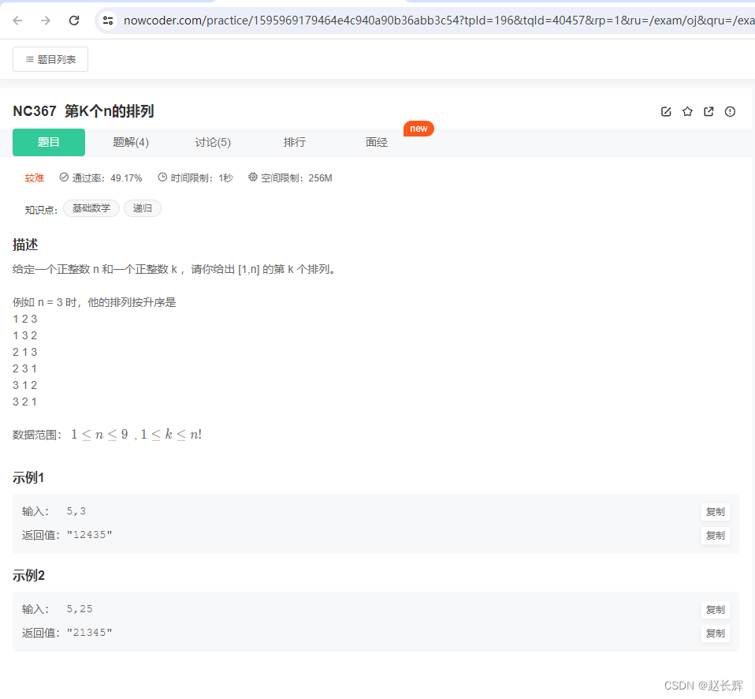This screenshot has width=755, height=699.
Task: Switch to the 题解(4) tab
Action: click(131, 142)
